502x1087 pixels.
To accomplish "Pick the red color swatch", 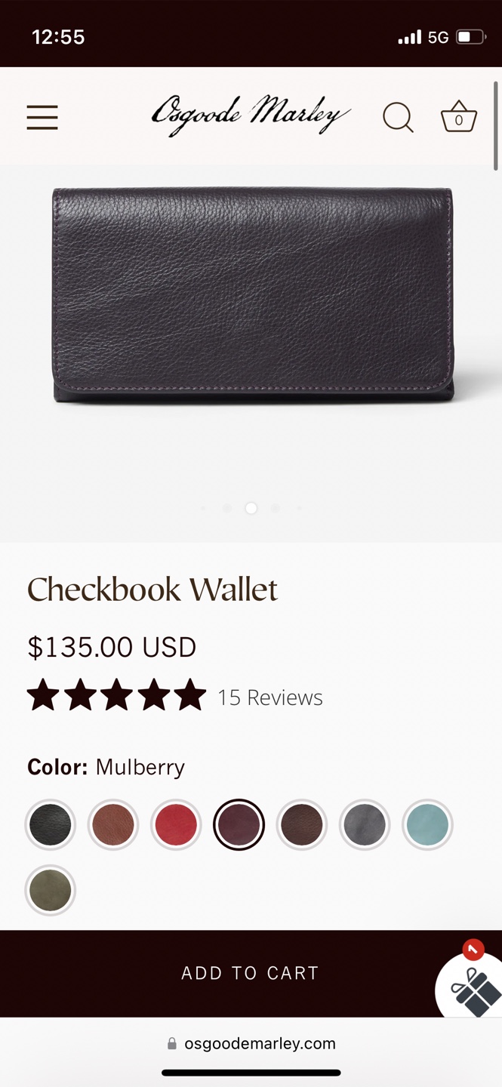I will point(176,825).
